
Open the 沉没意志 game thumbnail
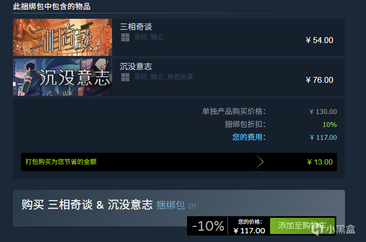[x=63, y=77]
